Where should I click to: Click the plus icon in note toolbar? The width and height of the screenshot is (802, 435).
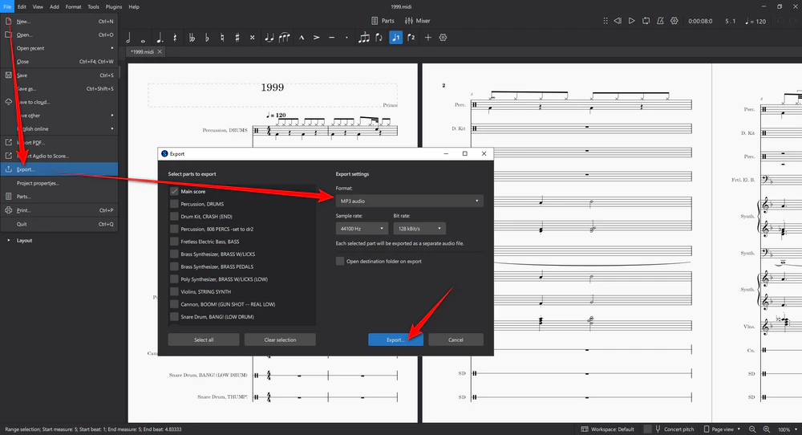pyautogui.click(x=428, y=38)
